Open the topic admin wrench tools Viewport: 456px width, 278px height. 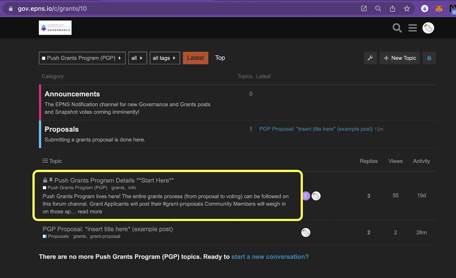tap(370, 58)
